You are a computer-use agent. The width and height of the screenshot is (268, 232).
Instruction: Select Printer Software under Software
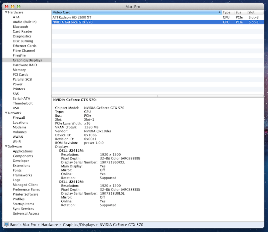pyautogui.click(x=25, y=194)
